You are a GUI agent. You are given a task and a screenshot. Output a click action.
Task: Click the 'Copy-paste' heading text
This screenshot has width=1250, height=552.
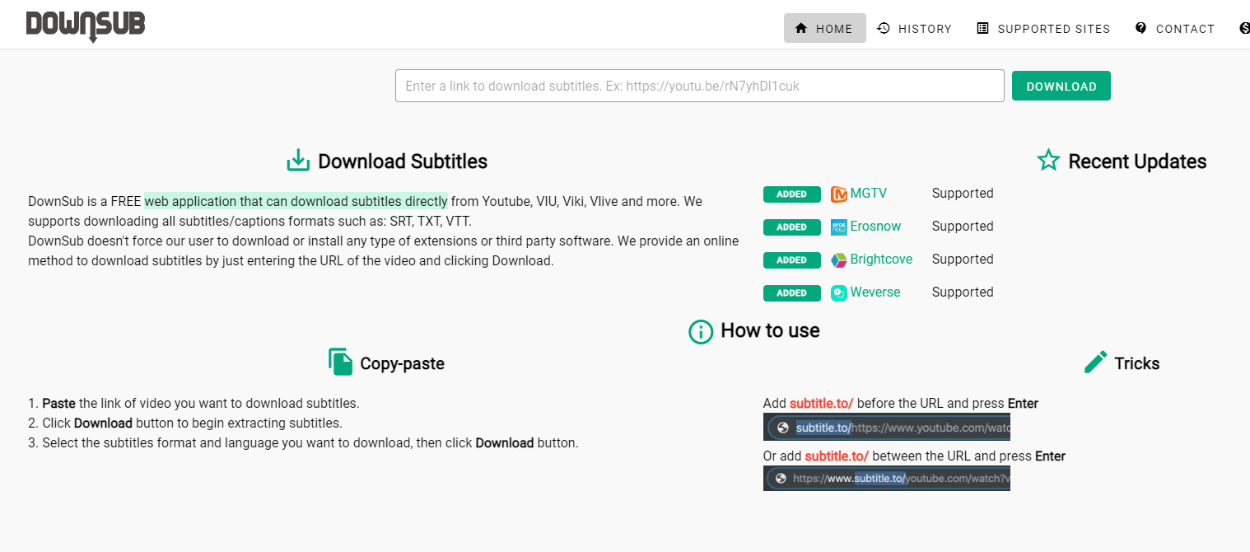point(403,363)
